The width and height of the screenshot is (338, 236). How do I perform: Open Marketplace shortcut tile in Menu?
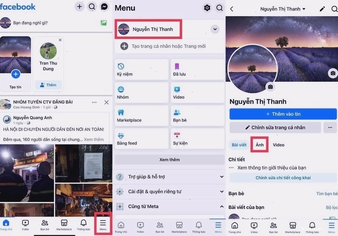142,116
